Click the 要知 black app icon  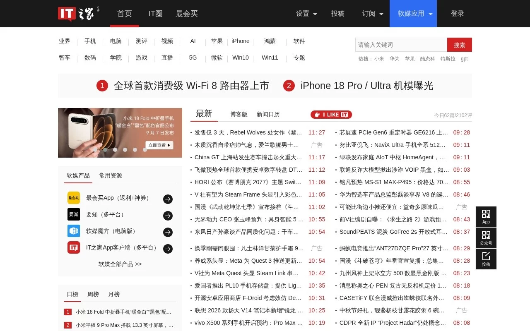[74, 214]
